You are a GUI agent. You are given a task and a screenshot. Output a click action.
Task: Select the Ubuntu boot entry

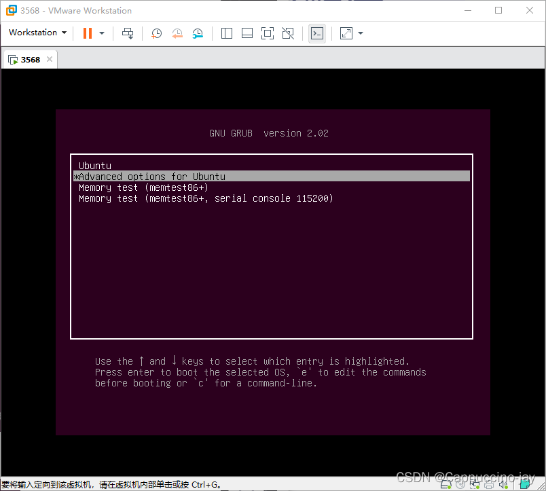[x=272, y=166]
